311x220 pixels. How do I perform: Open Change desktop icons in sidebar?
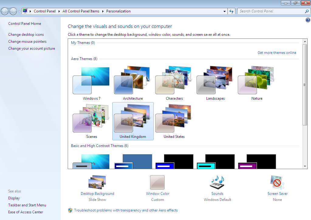pos(26,35)
